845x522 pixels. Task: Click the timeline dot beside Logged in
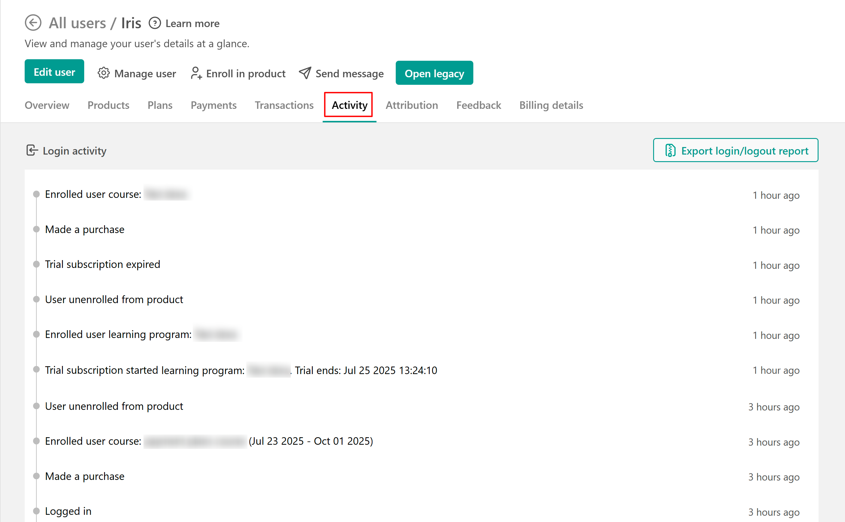click(36, 511)
